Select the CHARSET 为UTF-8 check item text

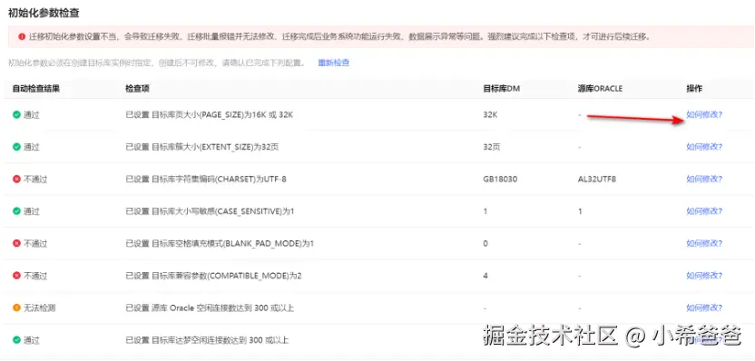[x=206, y=180]
